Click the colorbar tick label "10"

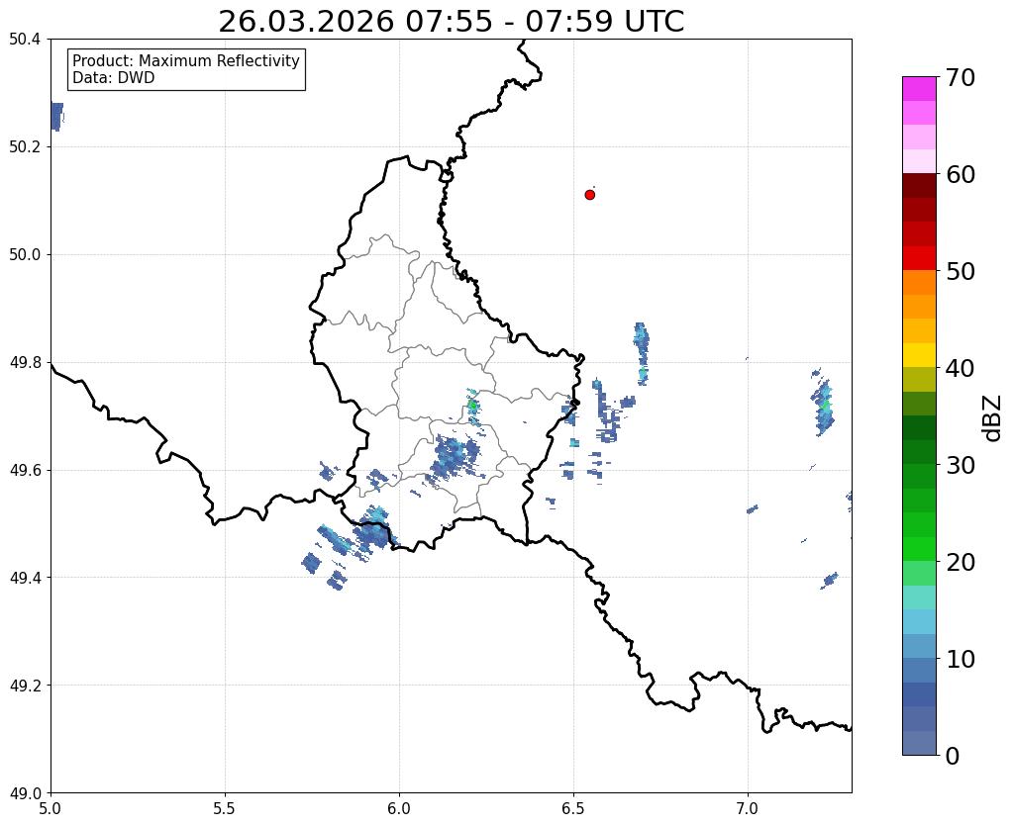pos(961,659)
